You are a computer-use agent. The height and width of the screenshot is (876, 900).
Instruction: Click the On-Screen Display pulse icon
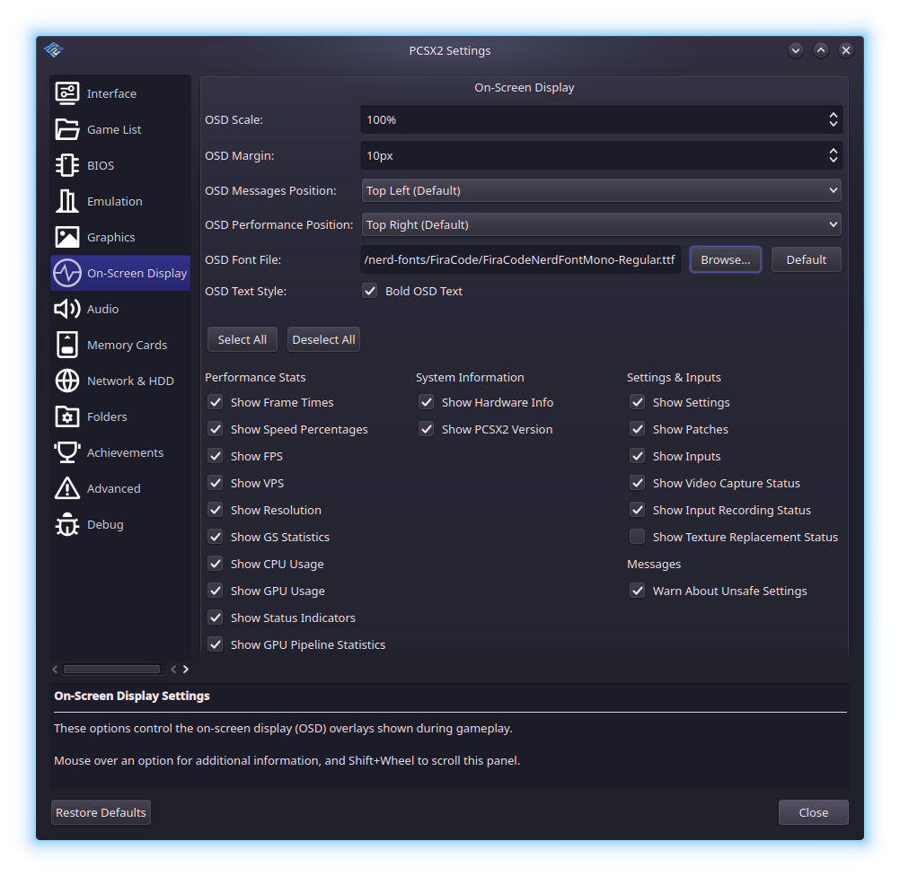click(67, 273)
